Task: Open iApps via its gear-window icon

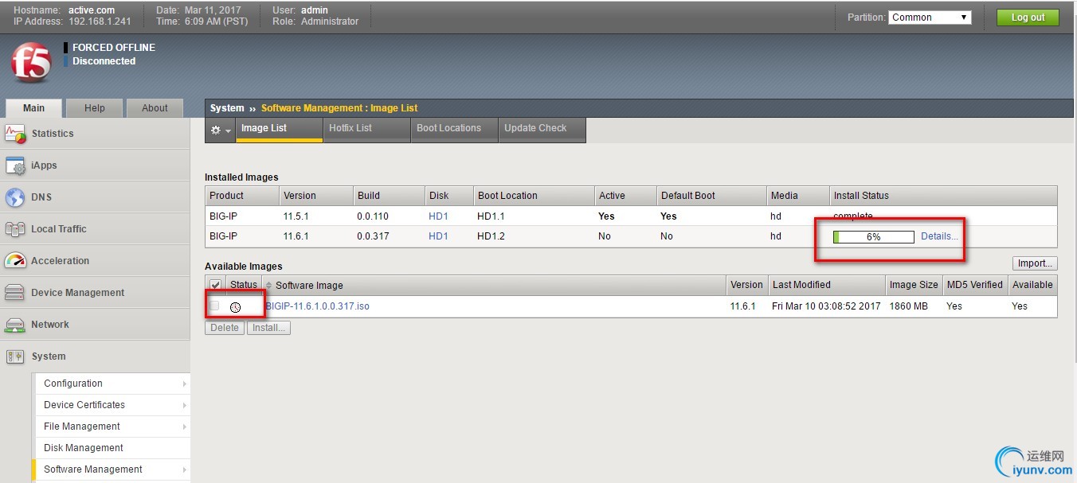Action: pyautogui.click(x=16, y=166)
